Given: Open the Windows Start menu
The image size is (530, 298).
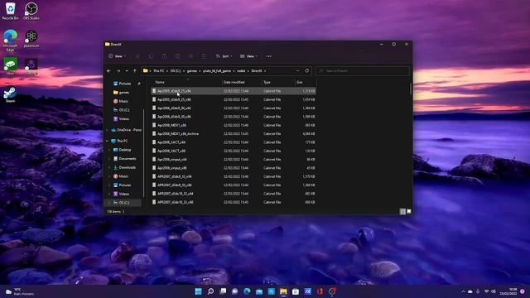Looking at the screenshot, I should tap(199, 291).
